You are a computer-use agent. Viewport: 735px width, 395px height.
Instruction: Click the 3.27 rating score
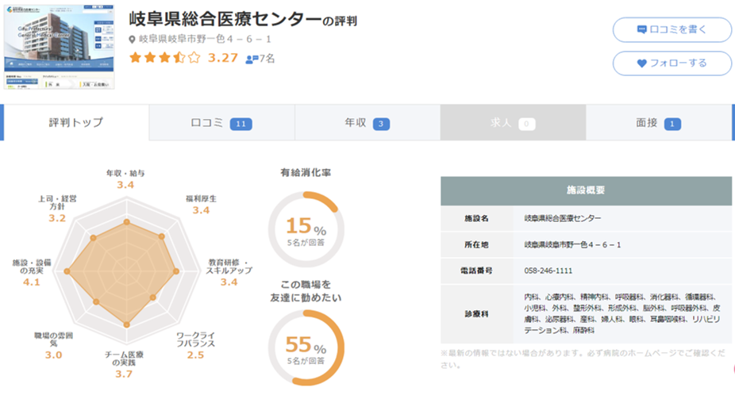pyautogui.click(x=223, y=58)
